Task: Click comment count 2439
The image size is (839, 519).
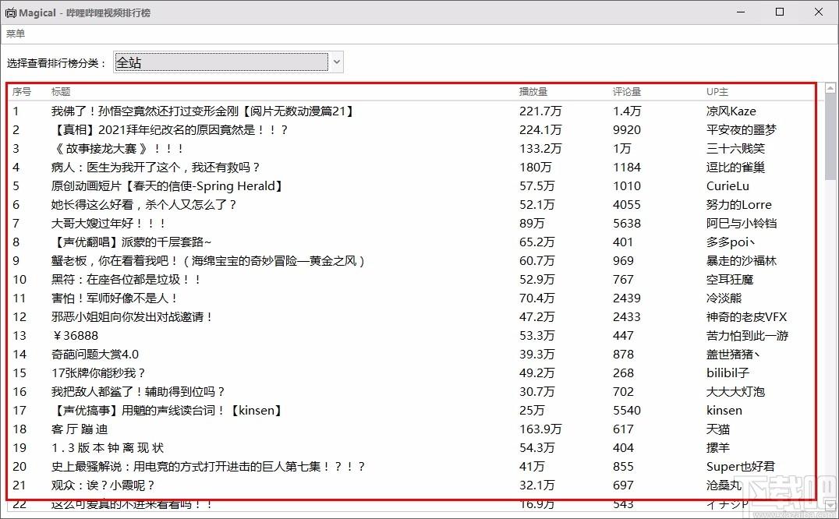Action: coord(627,298)
